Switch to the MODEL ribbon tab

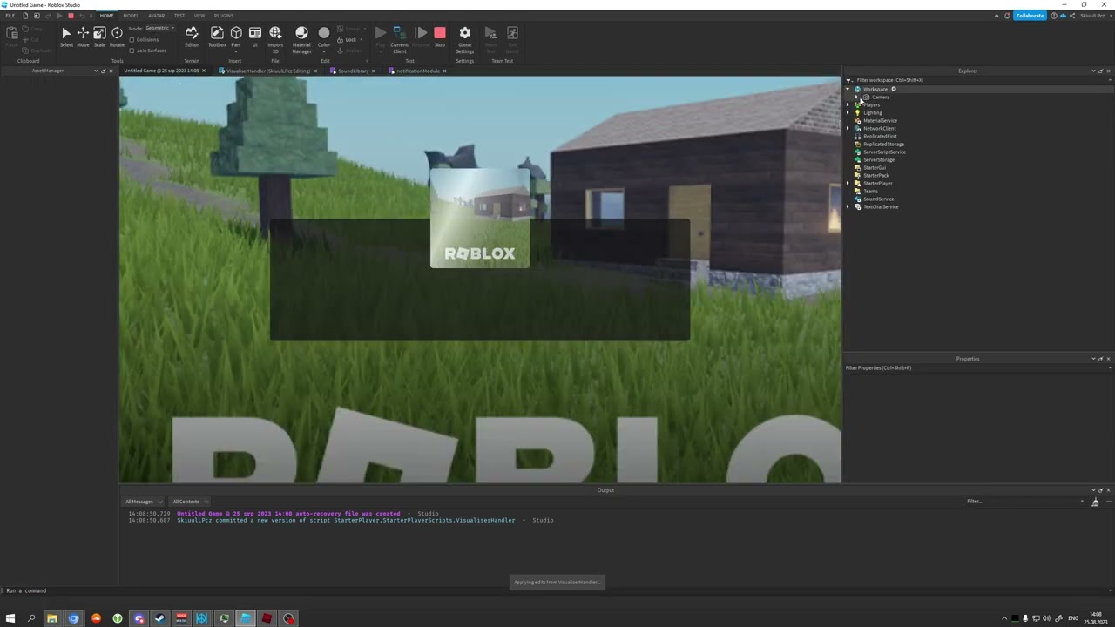coord(131,16)
